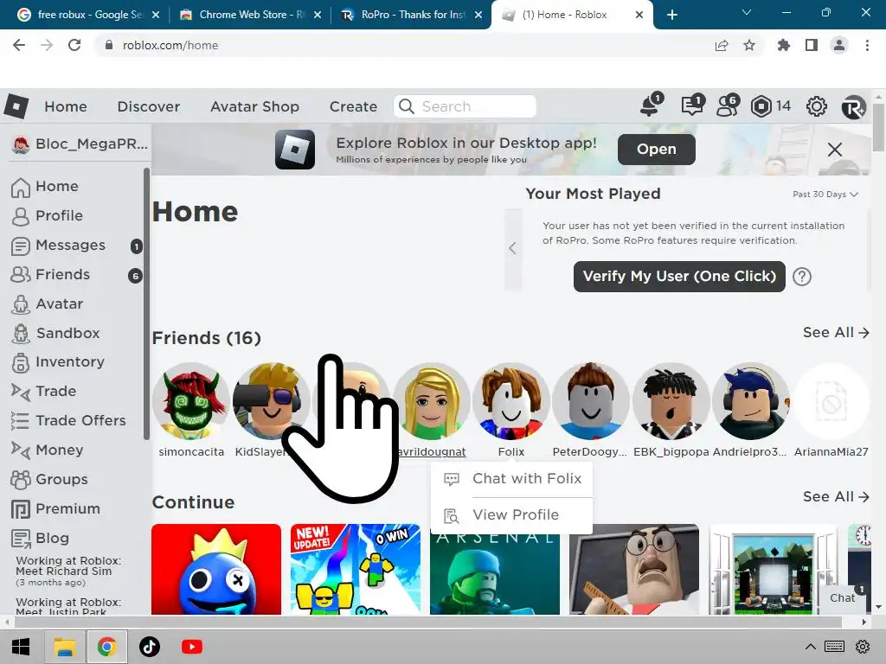Viewport: 886px width, 664px height.
Task: Open Premium in the left sidebar
Action: [x=55, y=508]
